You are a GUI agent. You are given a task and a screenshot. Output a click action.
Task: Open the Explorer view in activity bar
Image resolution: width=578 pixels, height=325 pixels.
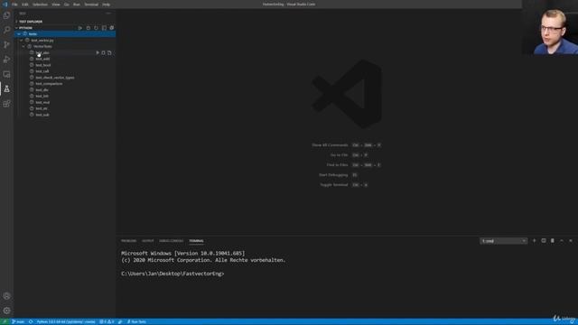[6, 15]
